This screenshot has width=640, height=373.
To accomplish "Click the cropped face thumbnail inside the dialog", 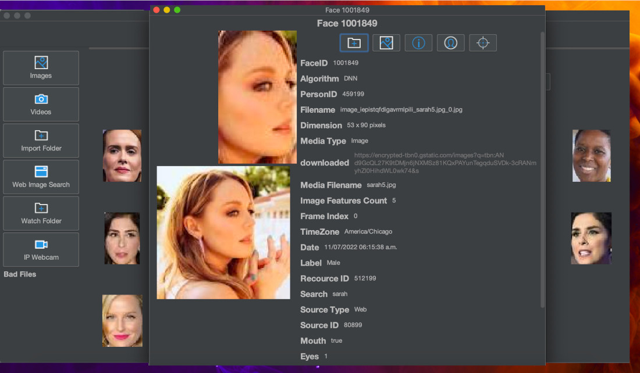I will click(257, 96).
